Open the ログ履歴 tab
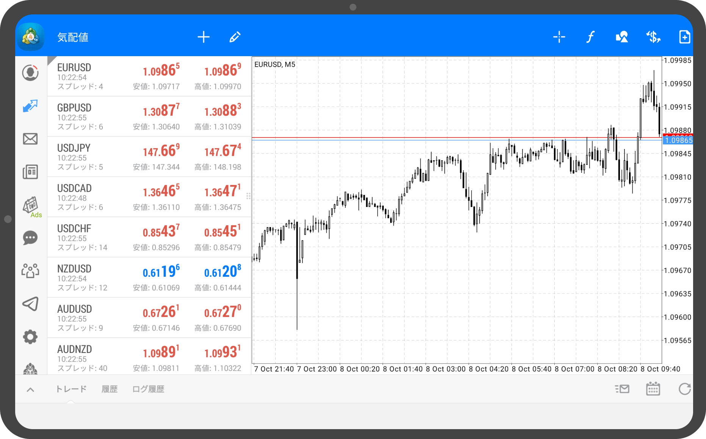This screenshot has height=439, width=706. point(148,389)
